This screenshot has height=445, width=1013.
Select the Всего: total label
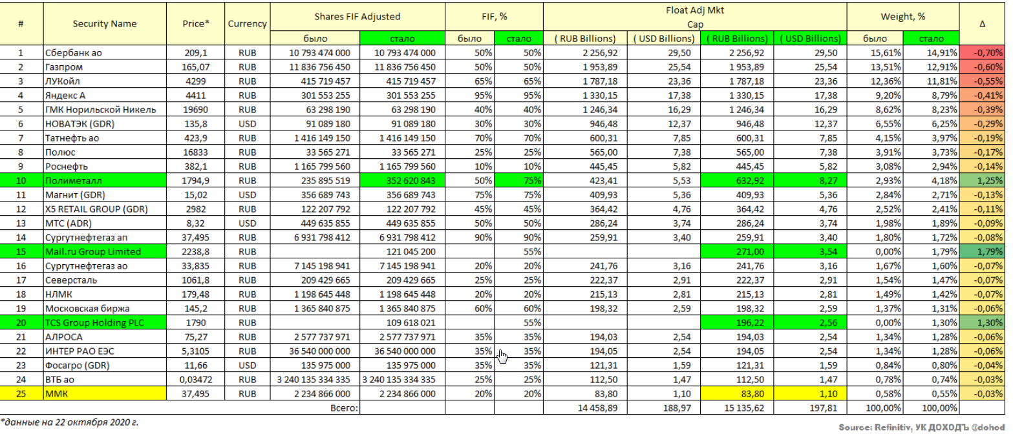click(x=345, y=408)
